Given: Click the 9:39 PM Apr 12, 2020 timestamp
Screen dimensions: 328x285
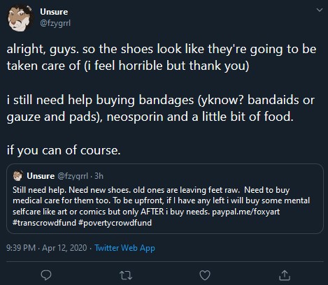Looking at the screenshot, I should coord(47,248).
